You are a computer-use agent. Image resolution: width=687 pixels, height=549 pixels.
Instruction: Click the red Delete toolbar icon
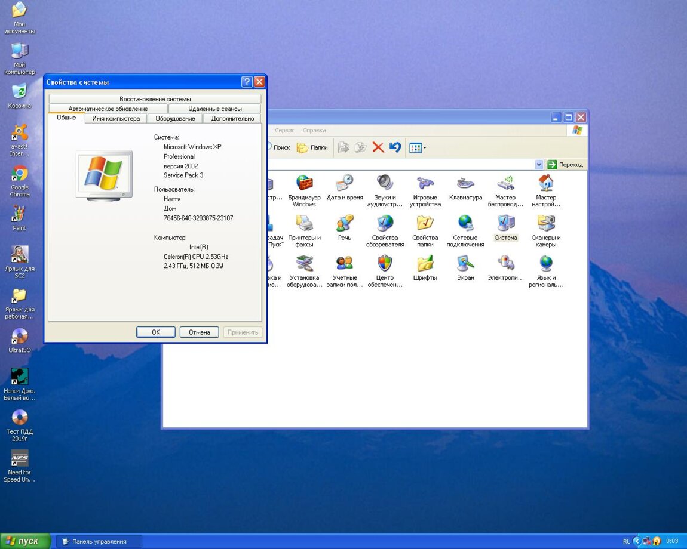(378, 147)
